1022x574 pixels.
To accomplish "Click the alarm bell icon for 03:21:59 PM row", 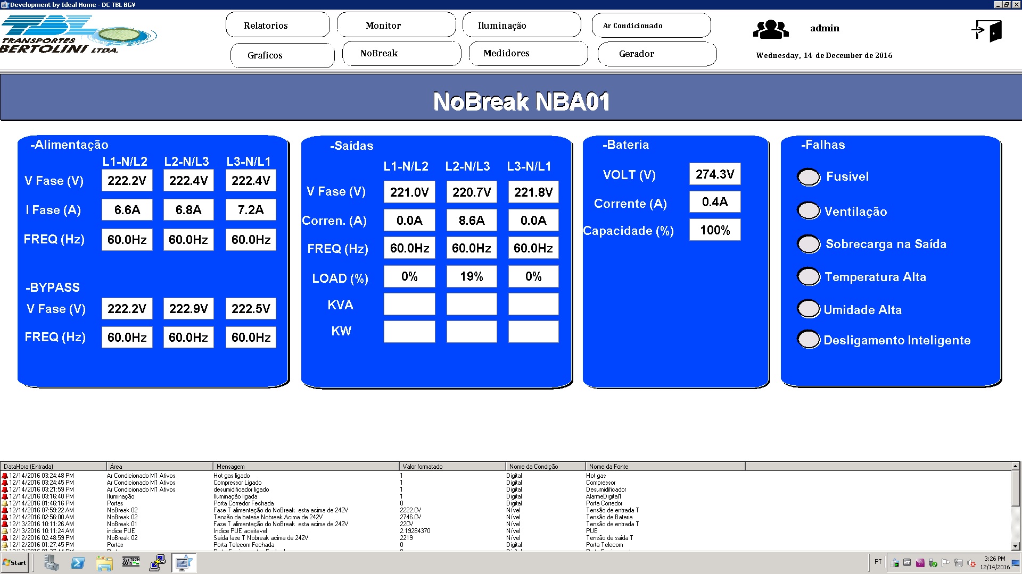I will click(x=5, y=490).
